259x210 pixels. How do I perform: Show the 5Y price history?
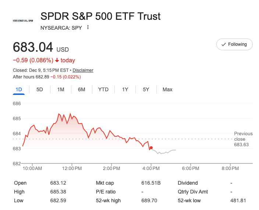click(x=146, y=89)
